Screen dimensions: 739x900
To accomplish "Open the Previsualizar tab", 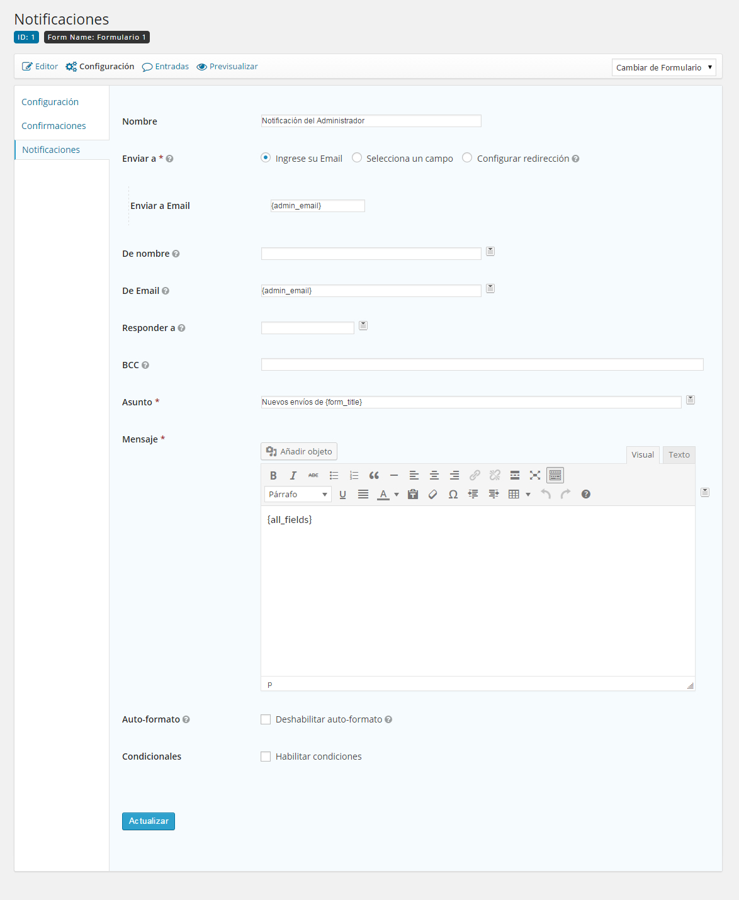I will (x=227, y=66).
